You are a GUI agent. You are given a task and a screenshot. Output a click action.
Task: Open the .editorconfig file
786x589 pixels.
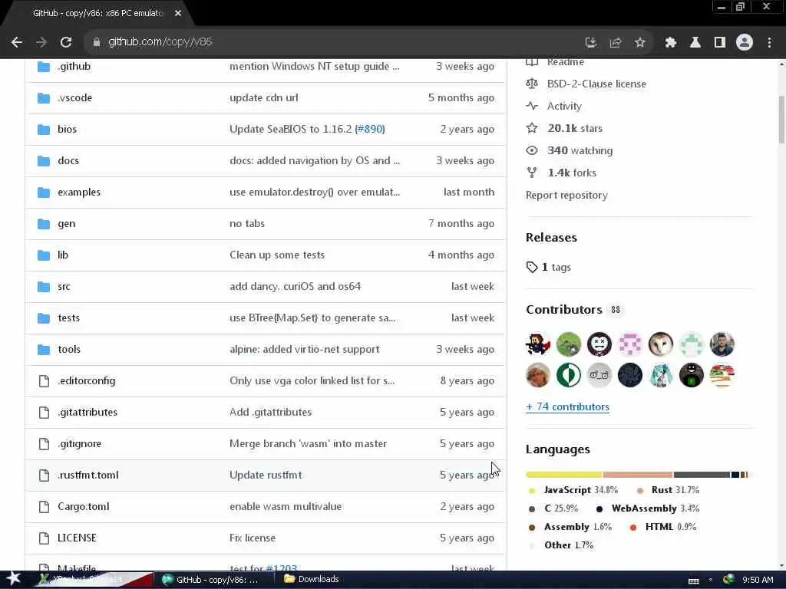[x=86, y=381]
